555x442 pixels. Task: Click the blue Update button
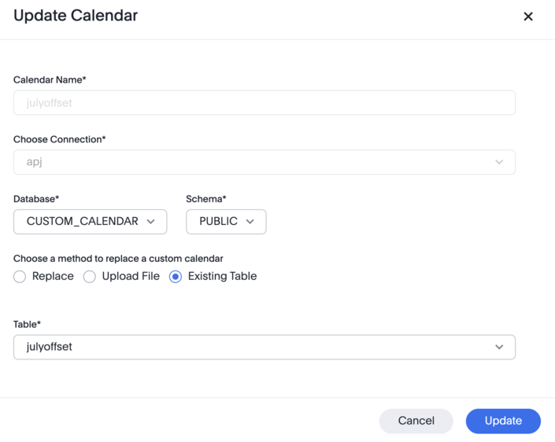click(x=503, y=421)
